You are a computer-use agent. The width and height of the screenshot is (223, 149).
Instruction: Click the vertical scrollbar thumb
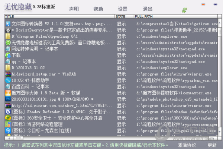coord(220,32)
